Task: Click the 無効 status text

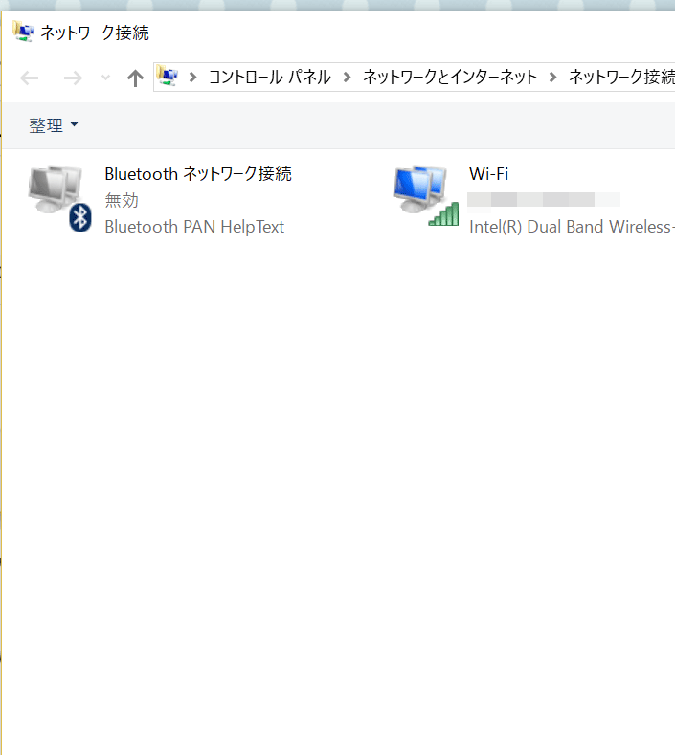Action: click(x=122, y=200)
